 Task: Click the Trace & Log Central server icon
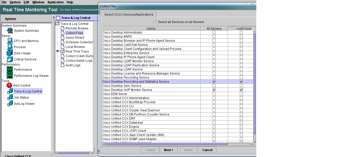[10, 91]
